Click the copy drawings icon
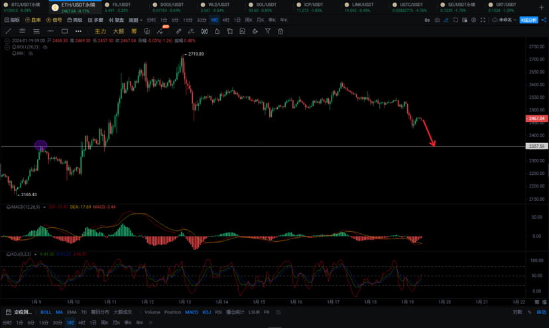 tap(229, 32)
